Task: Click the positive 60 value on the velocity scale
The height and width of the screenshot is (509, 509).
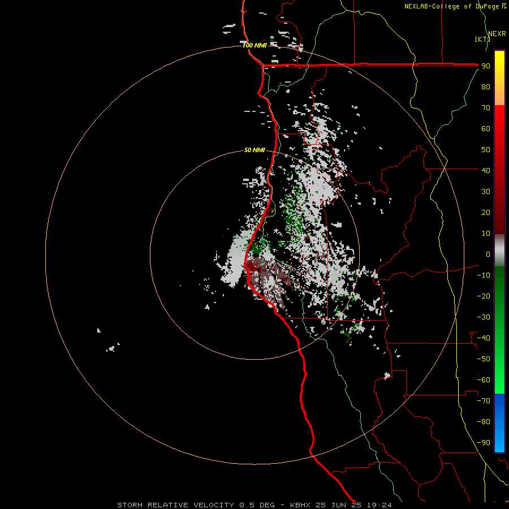Action: tap(486, 128)
